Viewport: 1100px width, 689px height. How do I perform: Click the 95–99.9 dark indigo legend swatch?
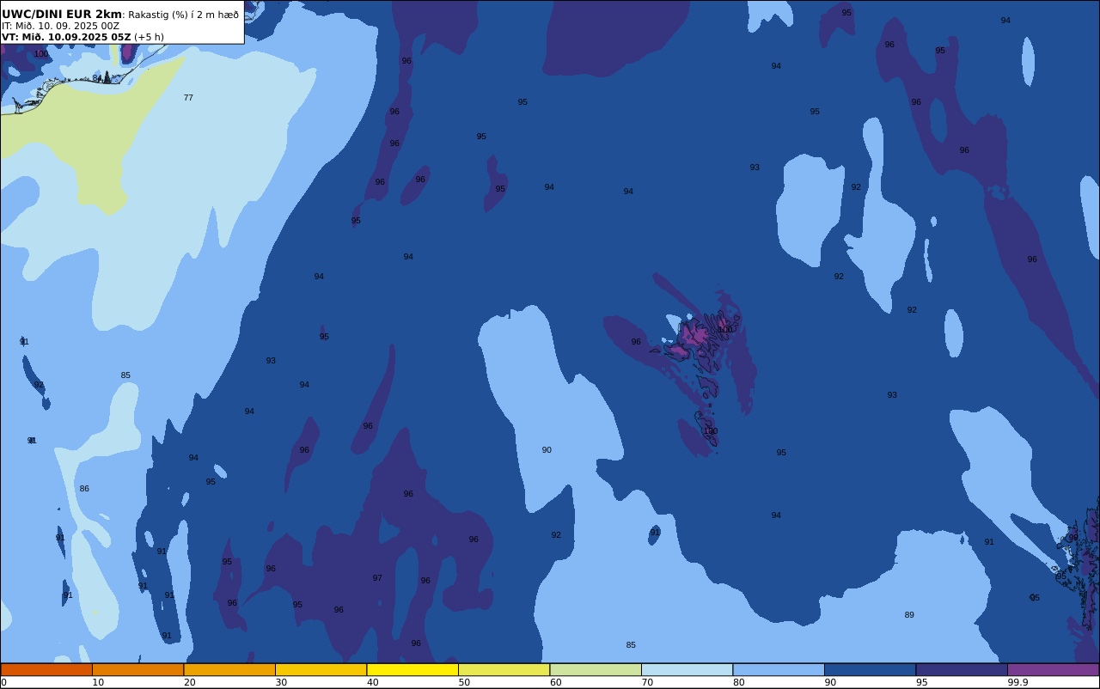tap(962, 669)
